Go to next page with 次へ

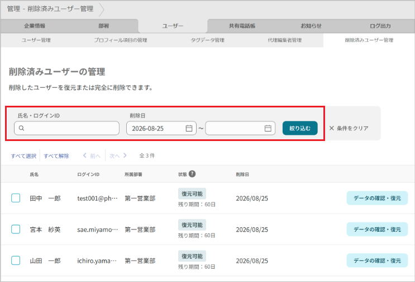point(115,156)
